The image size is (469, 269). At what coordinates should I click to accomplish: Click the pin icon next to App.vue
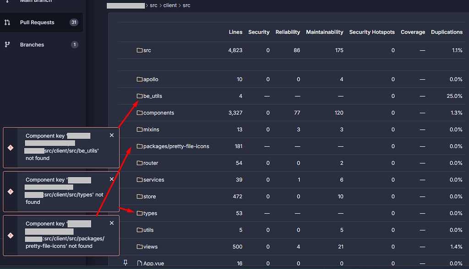125,263
